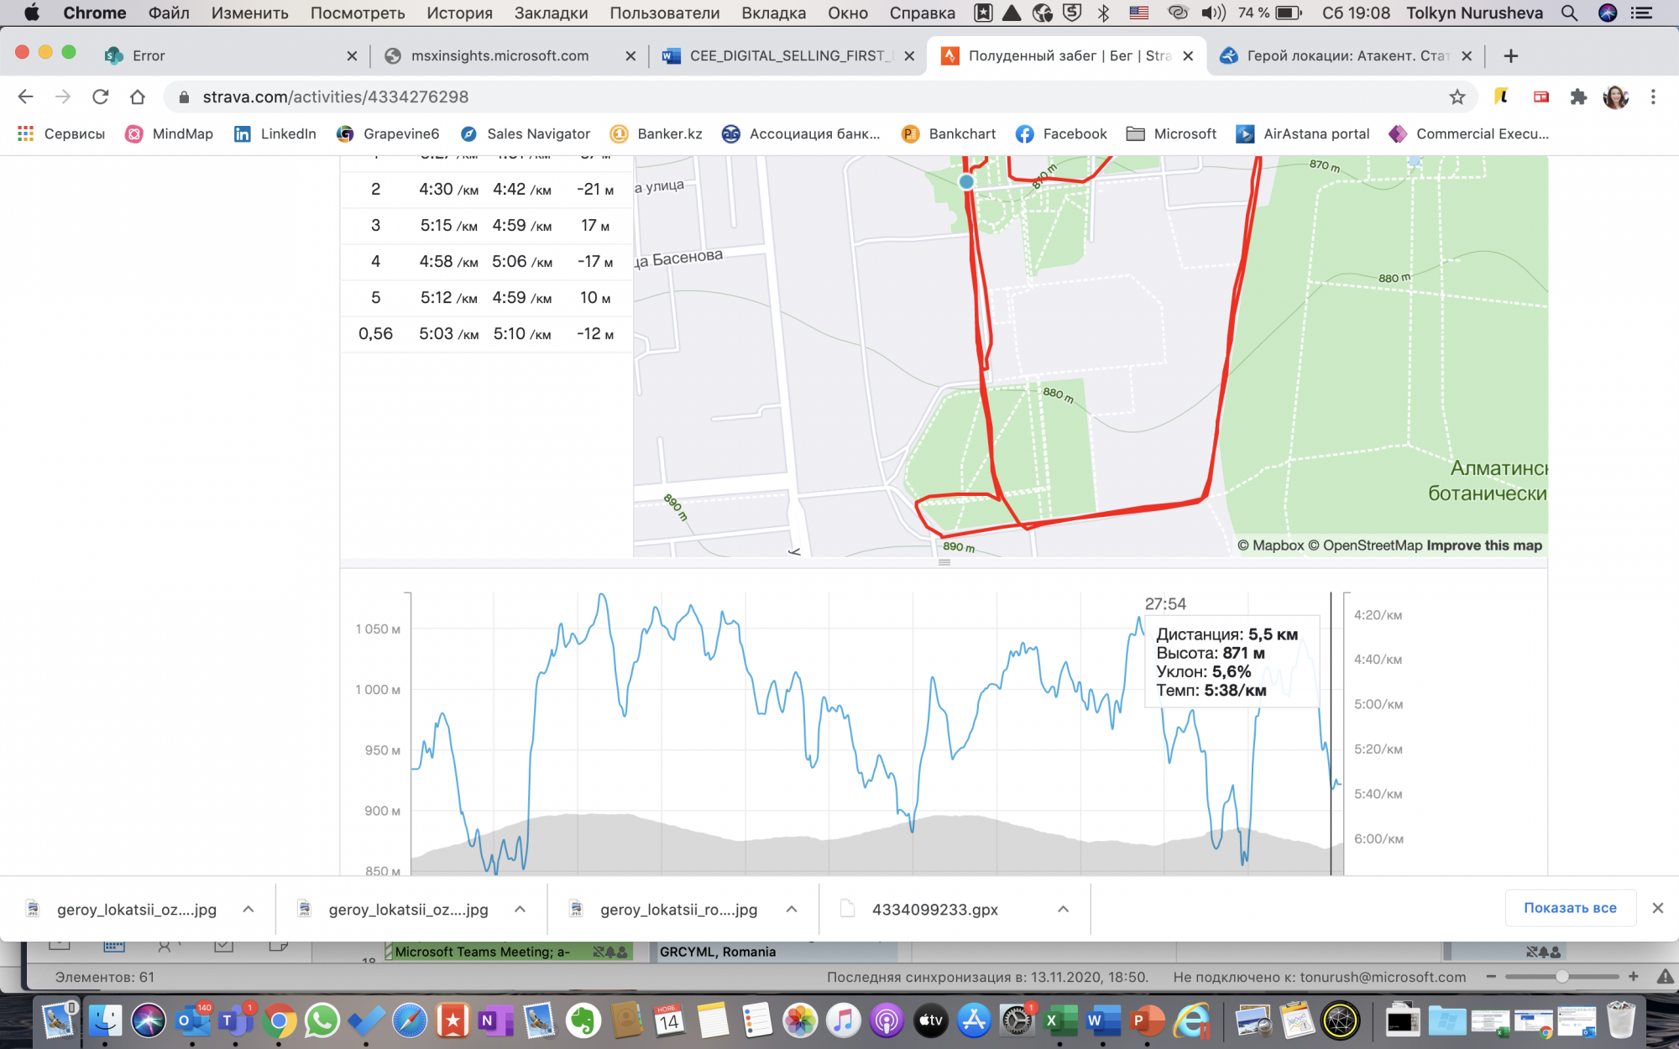
Task: Click the Improve this map link
Action: click(x=1483, y=545)
